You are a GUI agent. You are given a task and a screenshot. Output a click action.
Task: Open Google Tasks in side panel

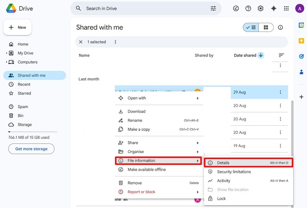point(301,56)
